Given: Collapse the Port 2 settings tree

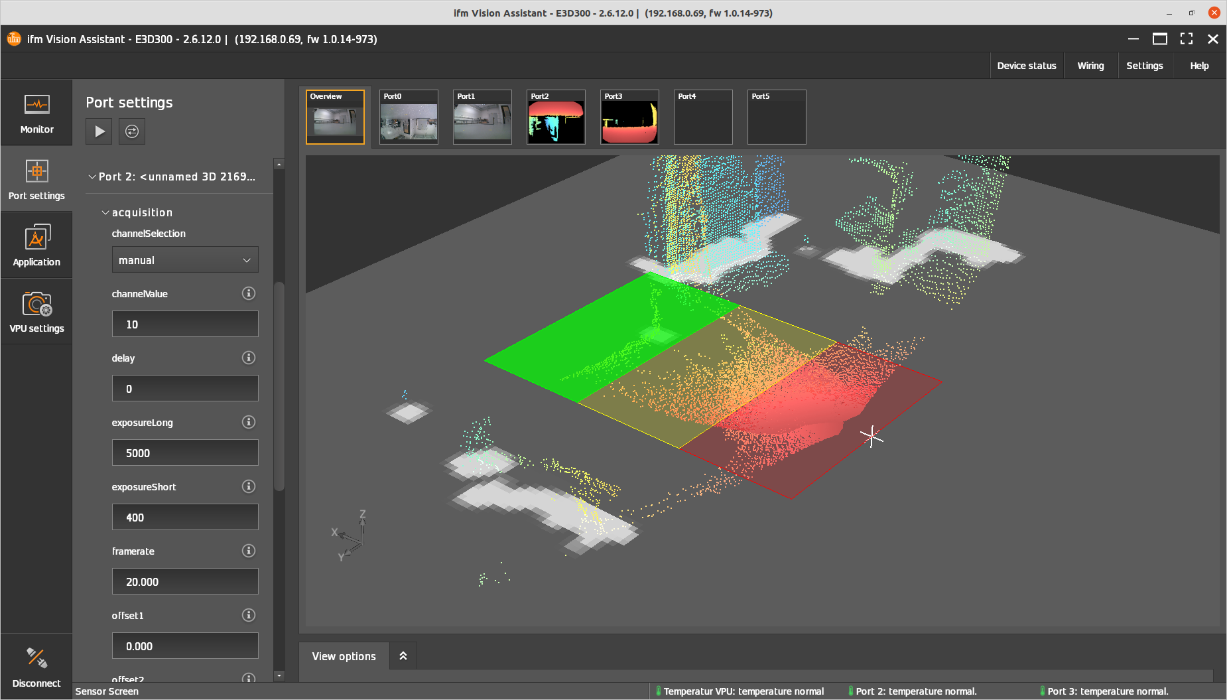Looking at the screenshot, I should point(92,177).
